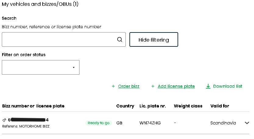Click the Valid for column header
Viewport: 254px width, 139px height.
coord(220,106)
